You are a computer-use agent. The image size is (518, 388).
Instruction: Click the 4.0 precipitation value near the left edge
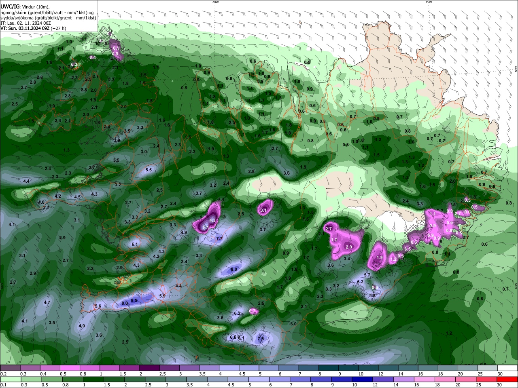coord(41,202)
